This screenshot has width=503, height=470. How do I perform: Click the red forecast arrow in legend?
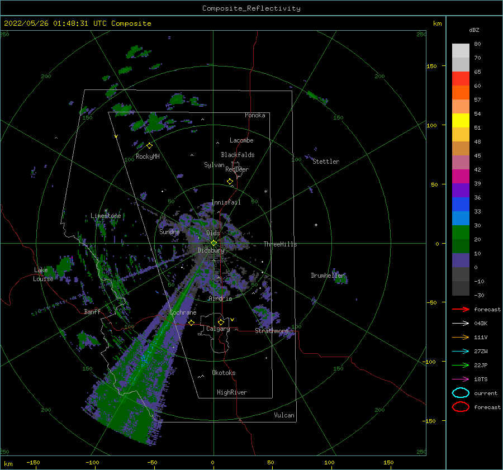[461, 309]
